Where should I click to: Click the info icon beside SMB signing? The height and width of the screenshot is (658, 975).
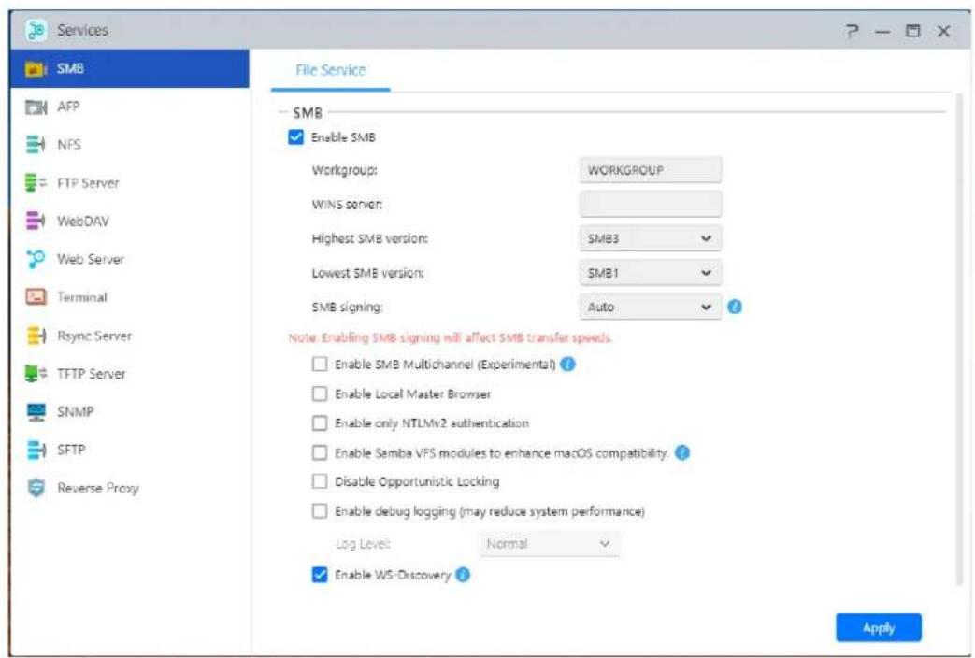point(734,307)
